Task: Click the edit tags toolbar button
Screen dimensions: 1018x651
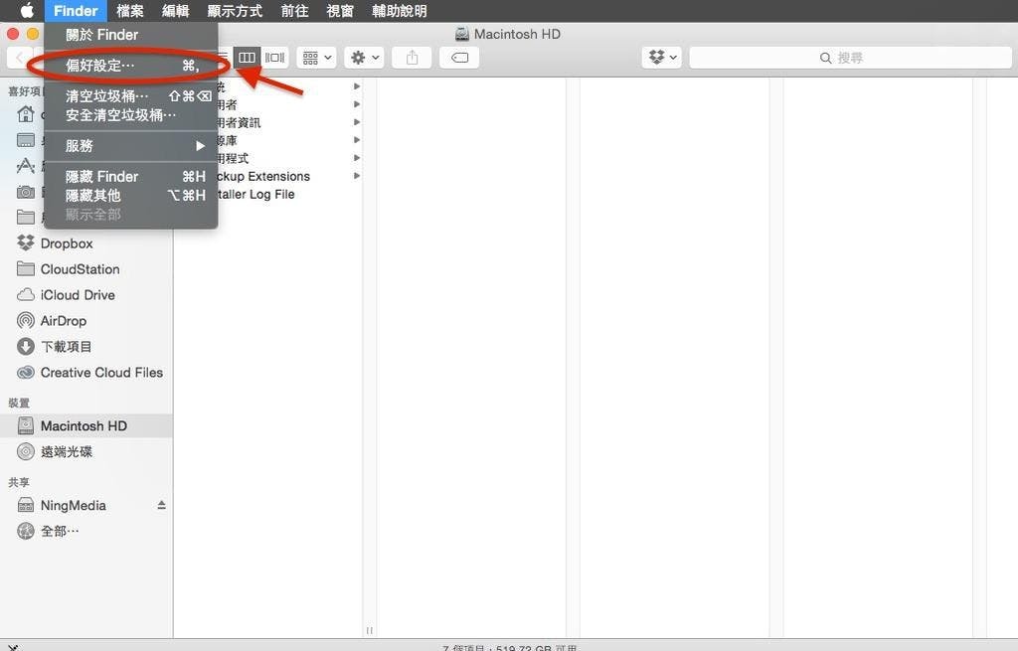Action: point(459,58)
